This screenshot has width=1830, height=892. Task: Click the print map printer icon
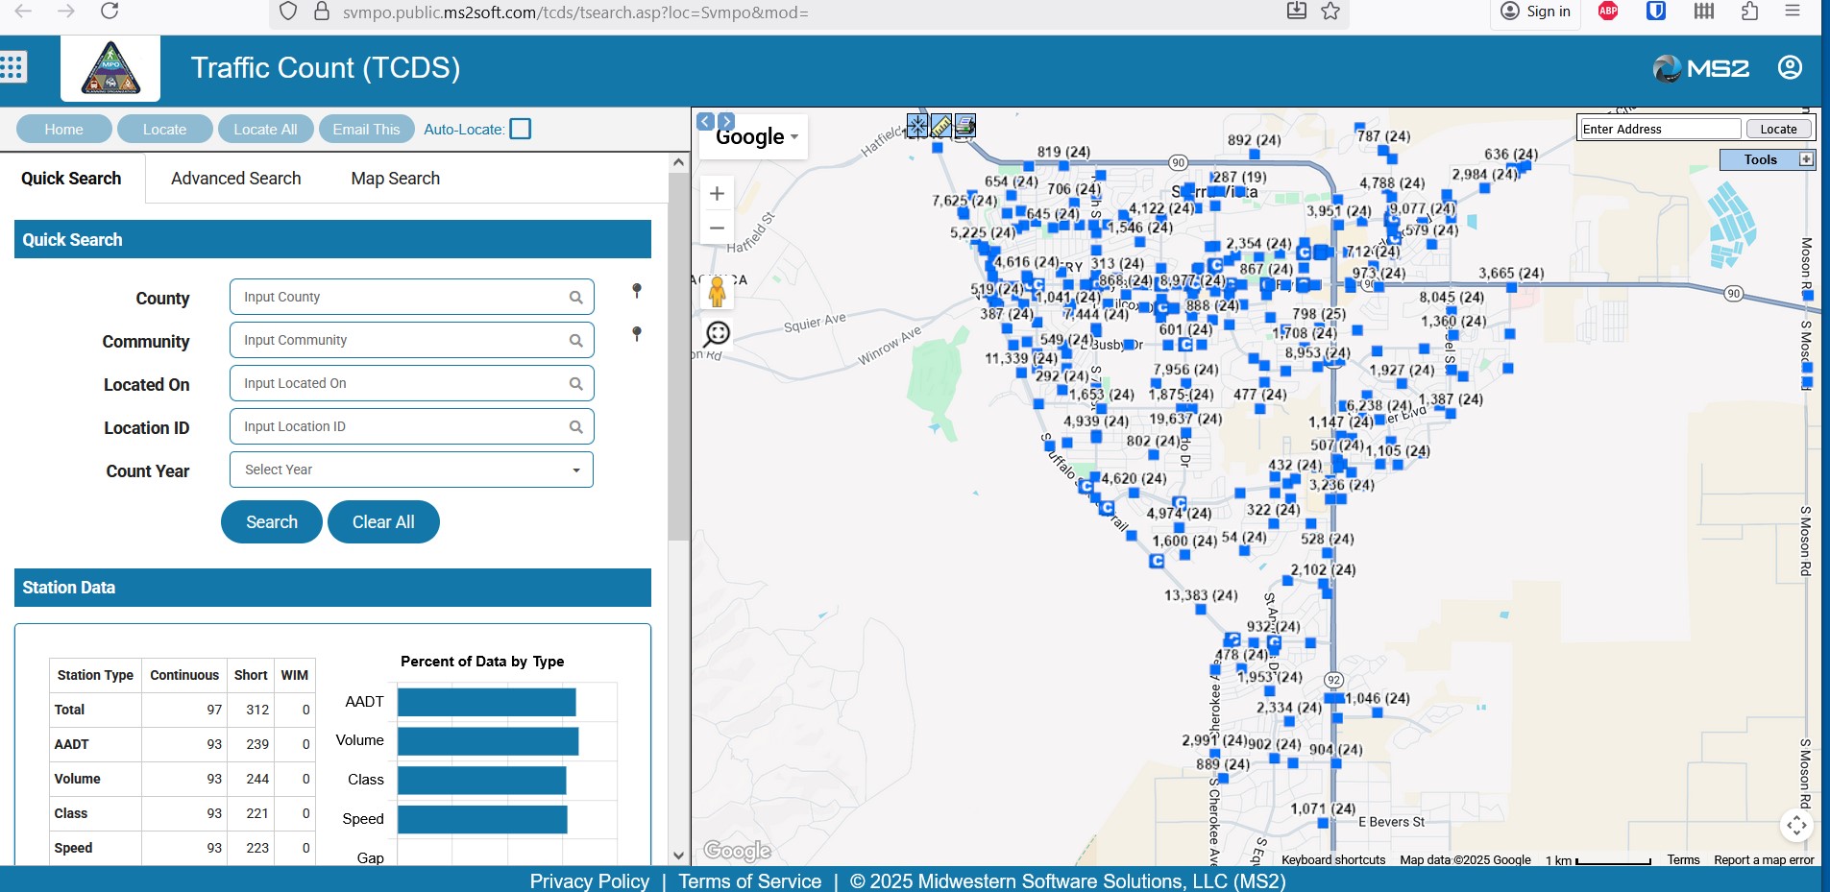pos(965,126)
